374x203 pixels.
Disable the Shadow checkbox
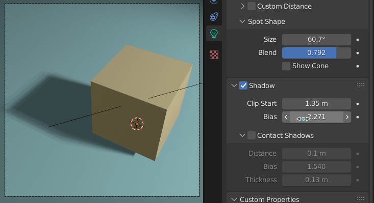243,85
